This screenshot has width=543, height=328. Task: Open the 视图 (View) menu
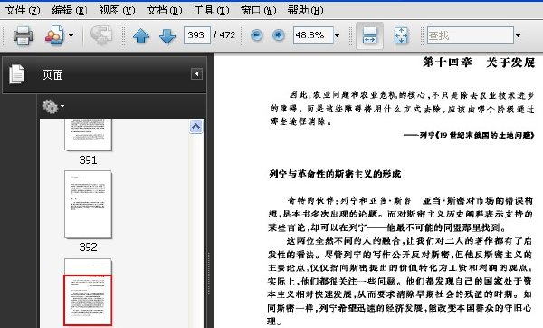tap(117, 10)
